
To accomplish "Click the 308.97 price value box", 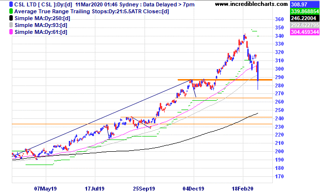I will point(305,4).
